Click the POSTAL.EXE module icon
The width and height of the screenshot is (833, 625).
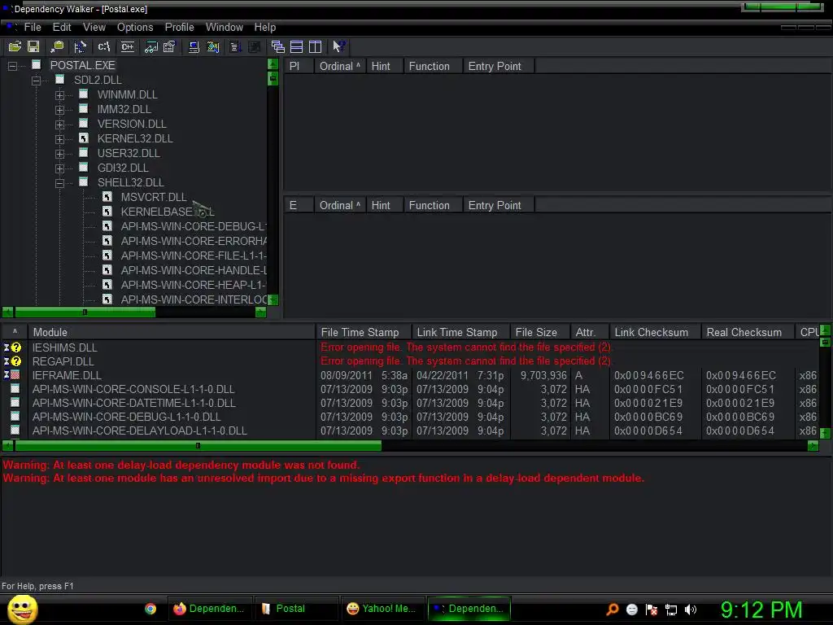[x=36, y=65]
